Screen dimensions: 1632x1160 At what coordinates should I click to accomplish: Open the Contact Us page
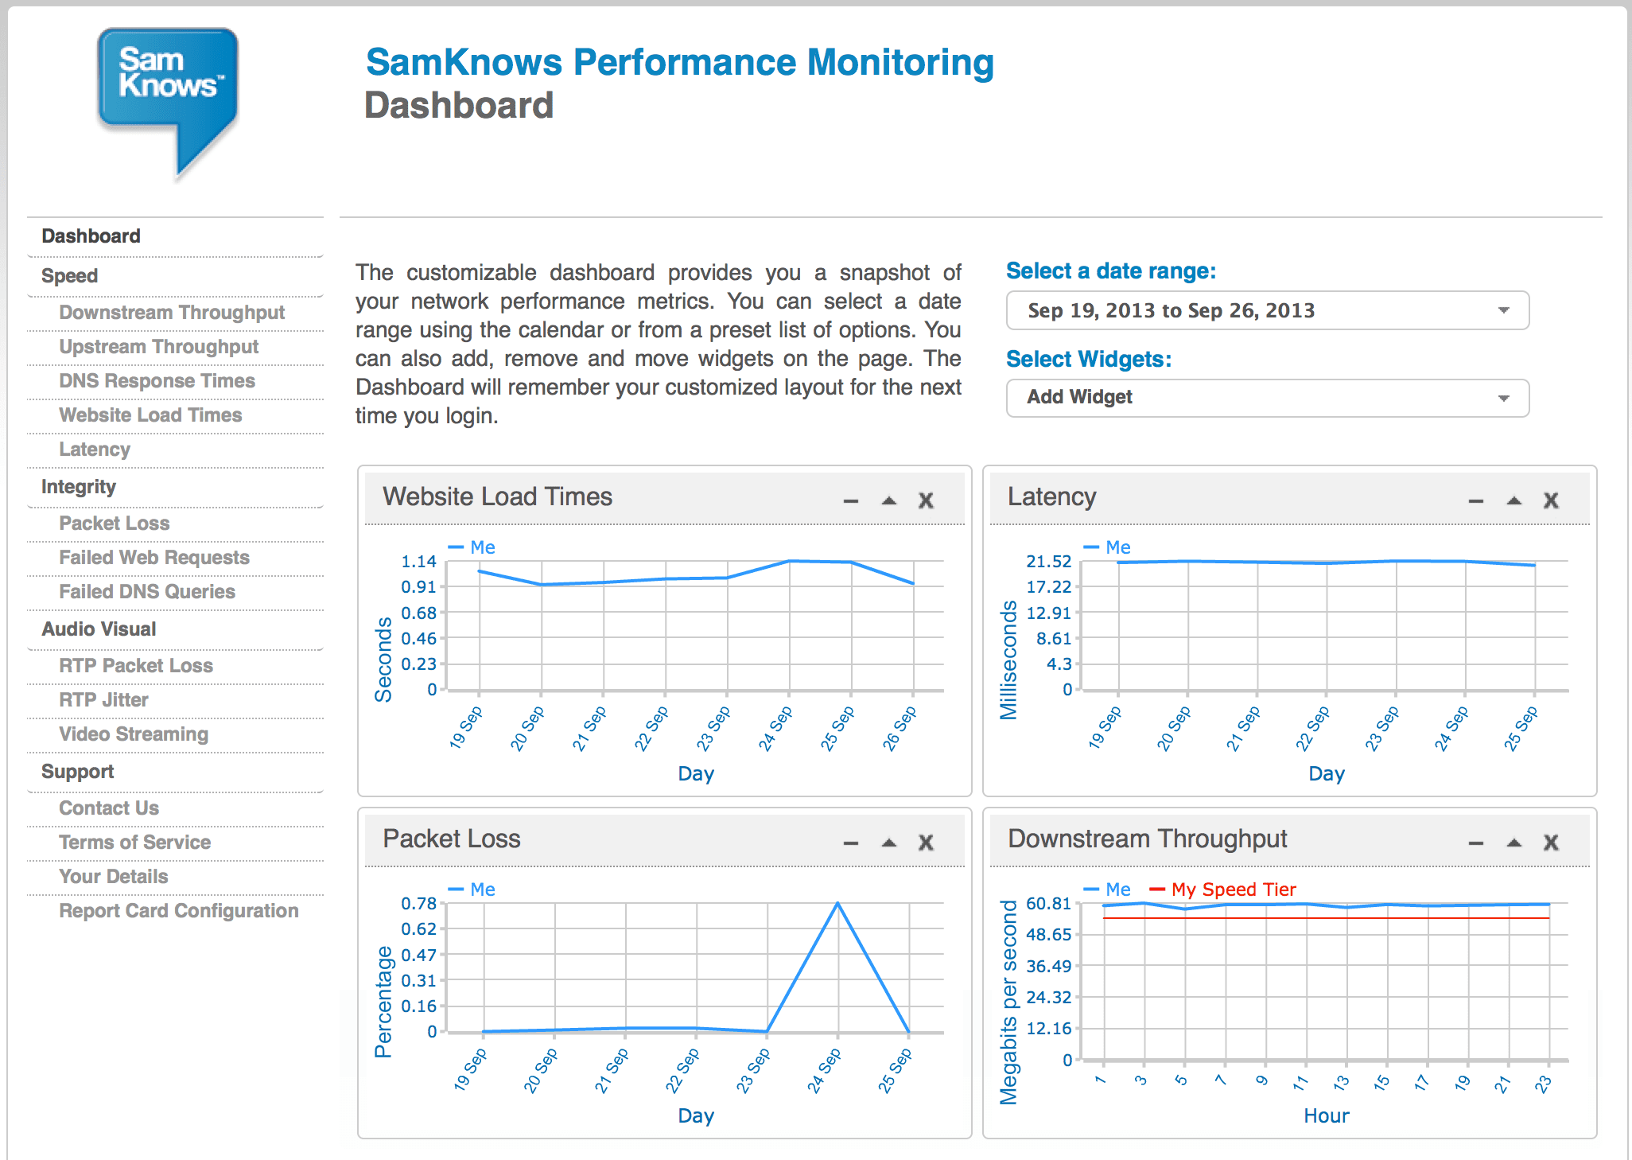tap(109, 808)
